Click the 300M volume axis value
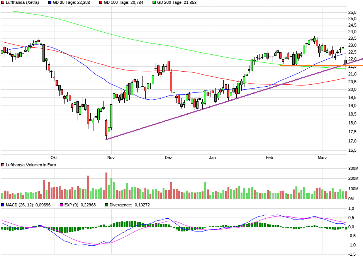Image resolution: width=363 pixels, height=258 pixels. coord(353,168)
